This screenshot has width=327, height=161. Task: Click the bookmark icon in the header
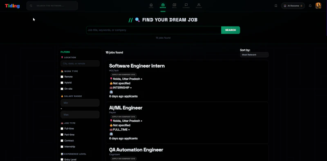276,6
